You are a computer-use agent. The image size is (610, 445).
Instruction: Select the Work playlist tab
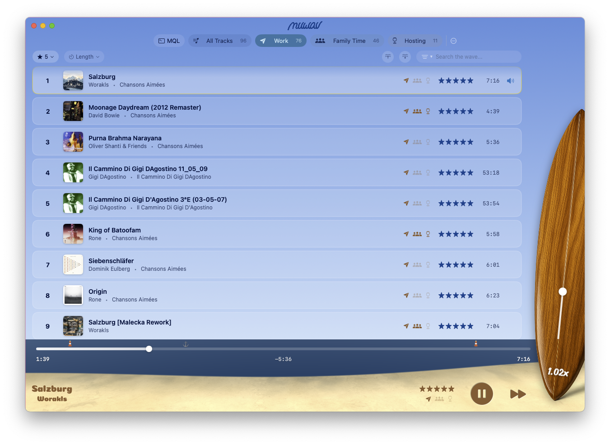pyautogui.click(x=281, y=41)
